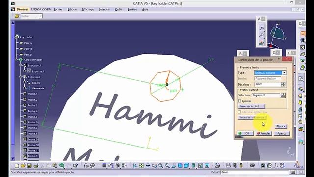The image size is (314, 177).
Task: Select Plan yz in the tree
Action: (28, 49)
